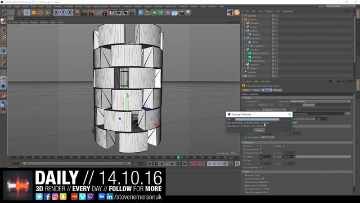Viewport: 360px width, 203px height.
Task: Click the Camera object icon
Action: (181, 12)
